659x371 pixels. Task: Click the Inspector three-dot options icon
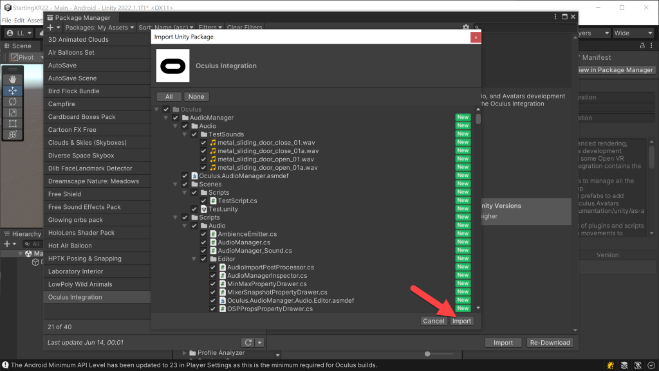pyautogui.click(x=651, y=45)
